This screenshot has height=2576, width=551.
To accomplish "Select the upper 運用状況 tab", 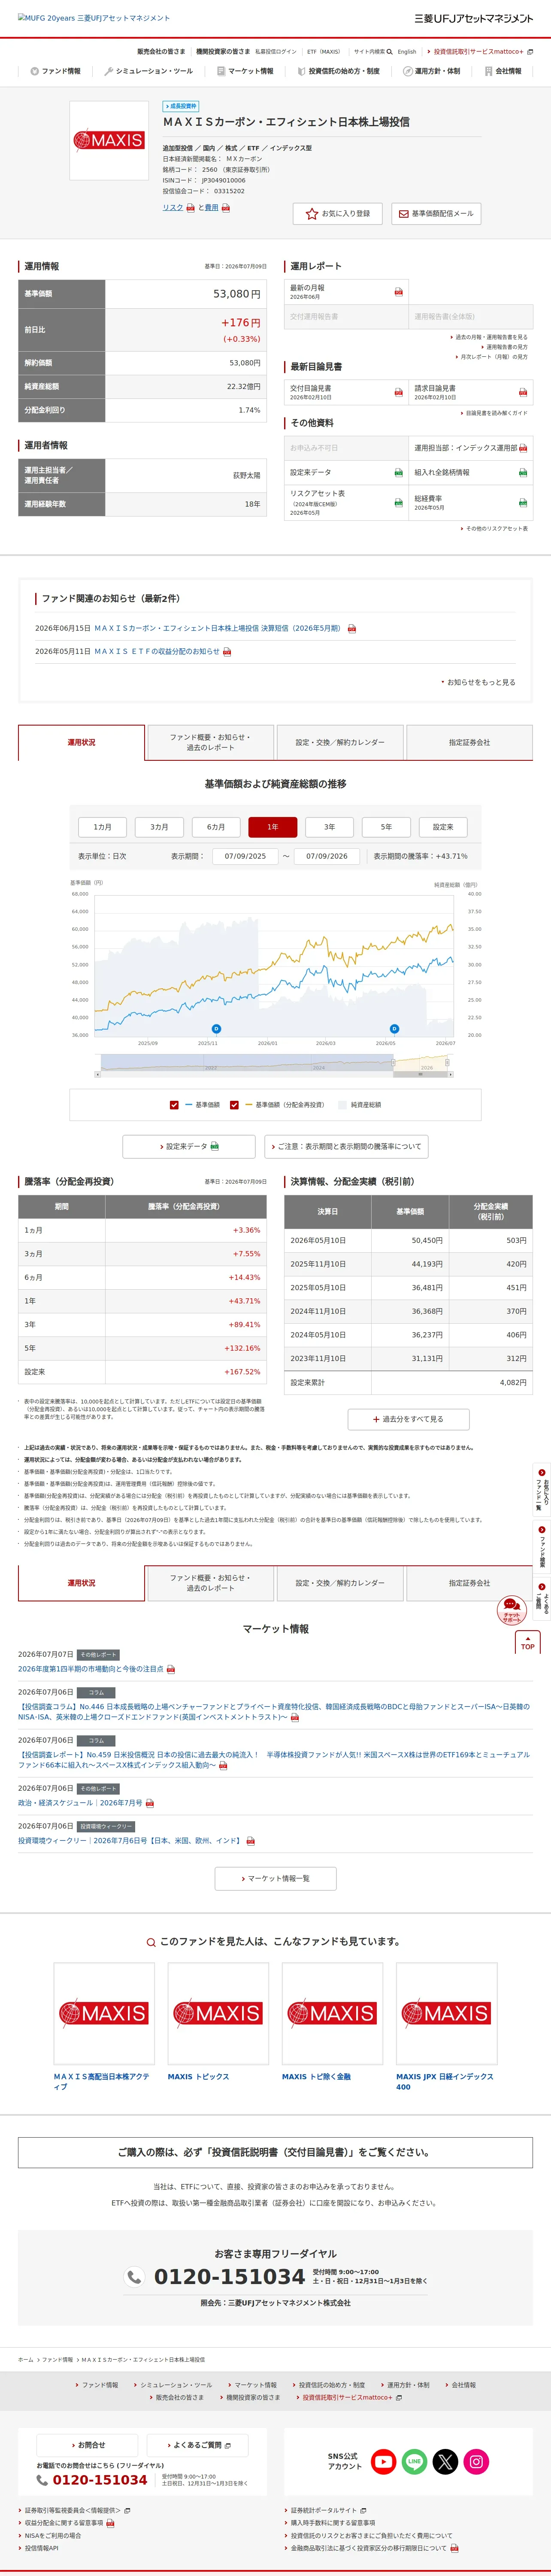I will (82, 743).
